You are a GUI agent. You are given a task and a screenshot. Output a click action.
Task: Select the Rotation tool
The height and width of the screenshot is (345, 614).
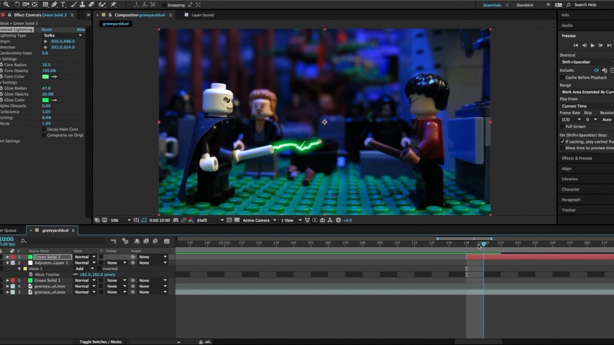(x=17, y=5)
